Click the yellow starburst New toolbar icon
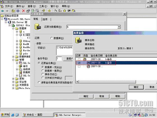Screen dimensions: 157x118 click(x=49, y=11)
